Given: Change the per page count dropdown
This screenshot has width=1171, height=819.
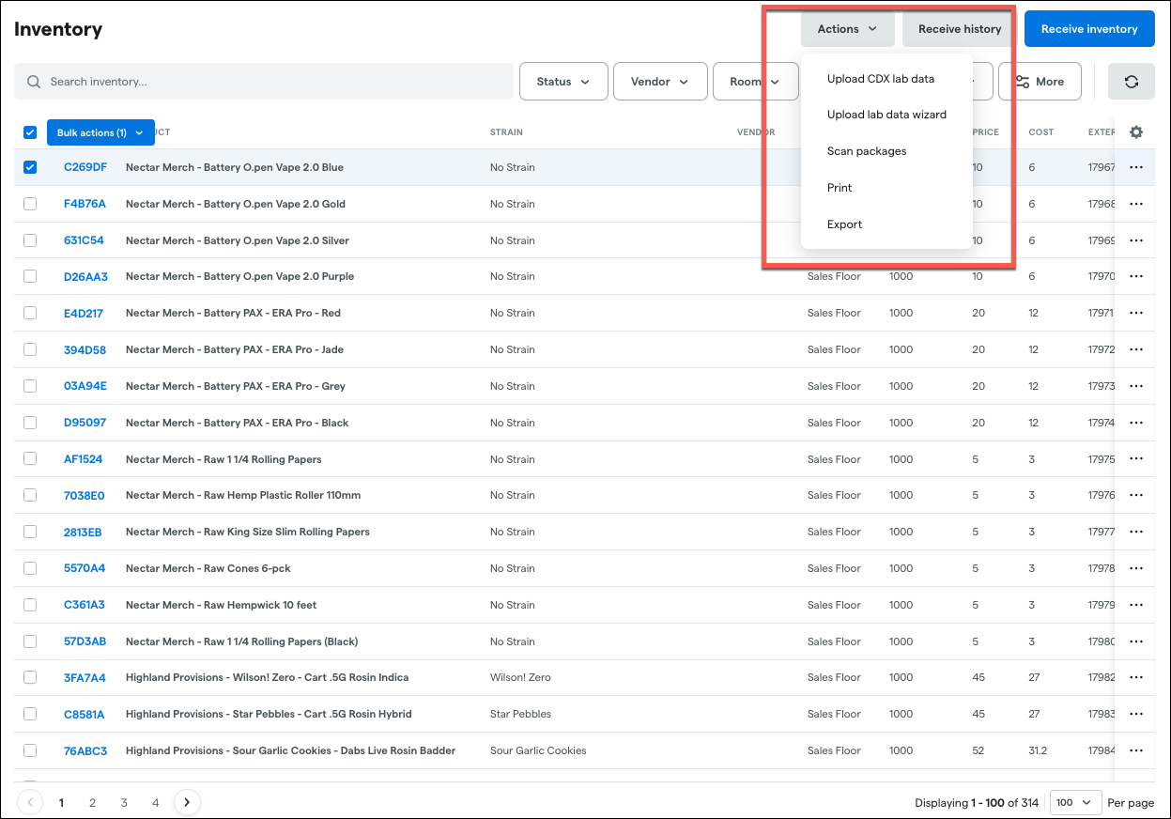Looking at the screenshot, I should point(1074,802).
